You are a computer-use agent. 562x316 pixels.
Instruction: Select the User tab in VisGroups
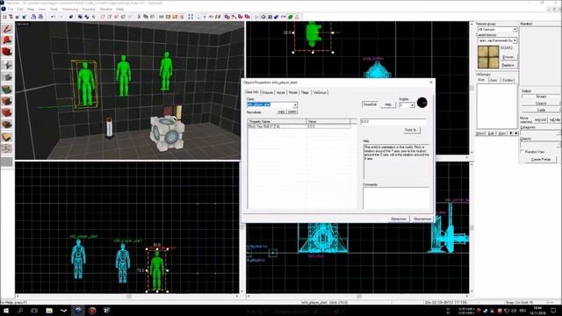[x=481, y=80]
